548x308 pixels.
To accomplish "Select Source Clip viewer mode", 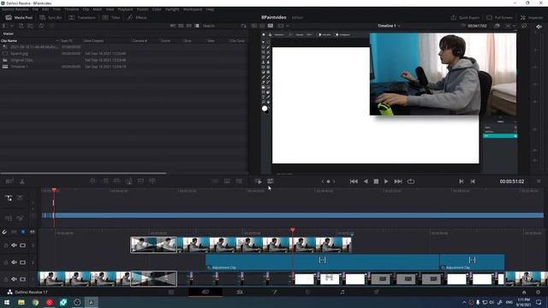I will pos(254,26).
